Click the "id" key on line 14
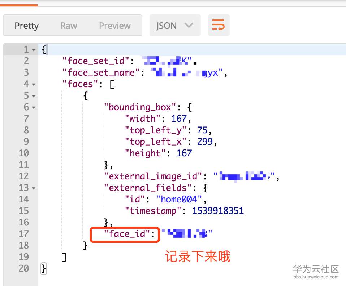The image size is (346, 286). (x=135, y=199)
